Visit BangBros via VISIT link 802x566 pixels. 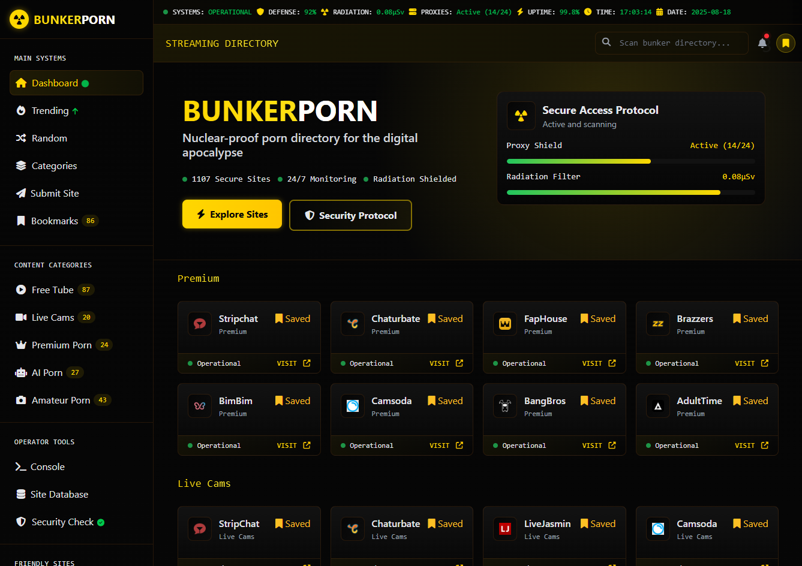tap(599, 445)
